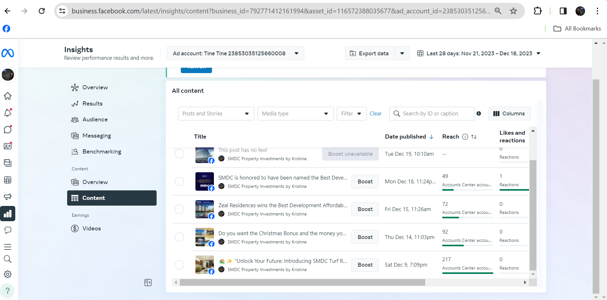Viewport: 607px width, 300px height.
Task: Open the Settings gear icon
Action: click(8, 274)
